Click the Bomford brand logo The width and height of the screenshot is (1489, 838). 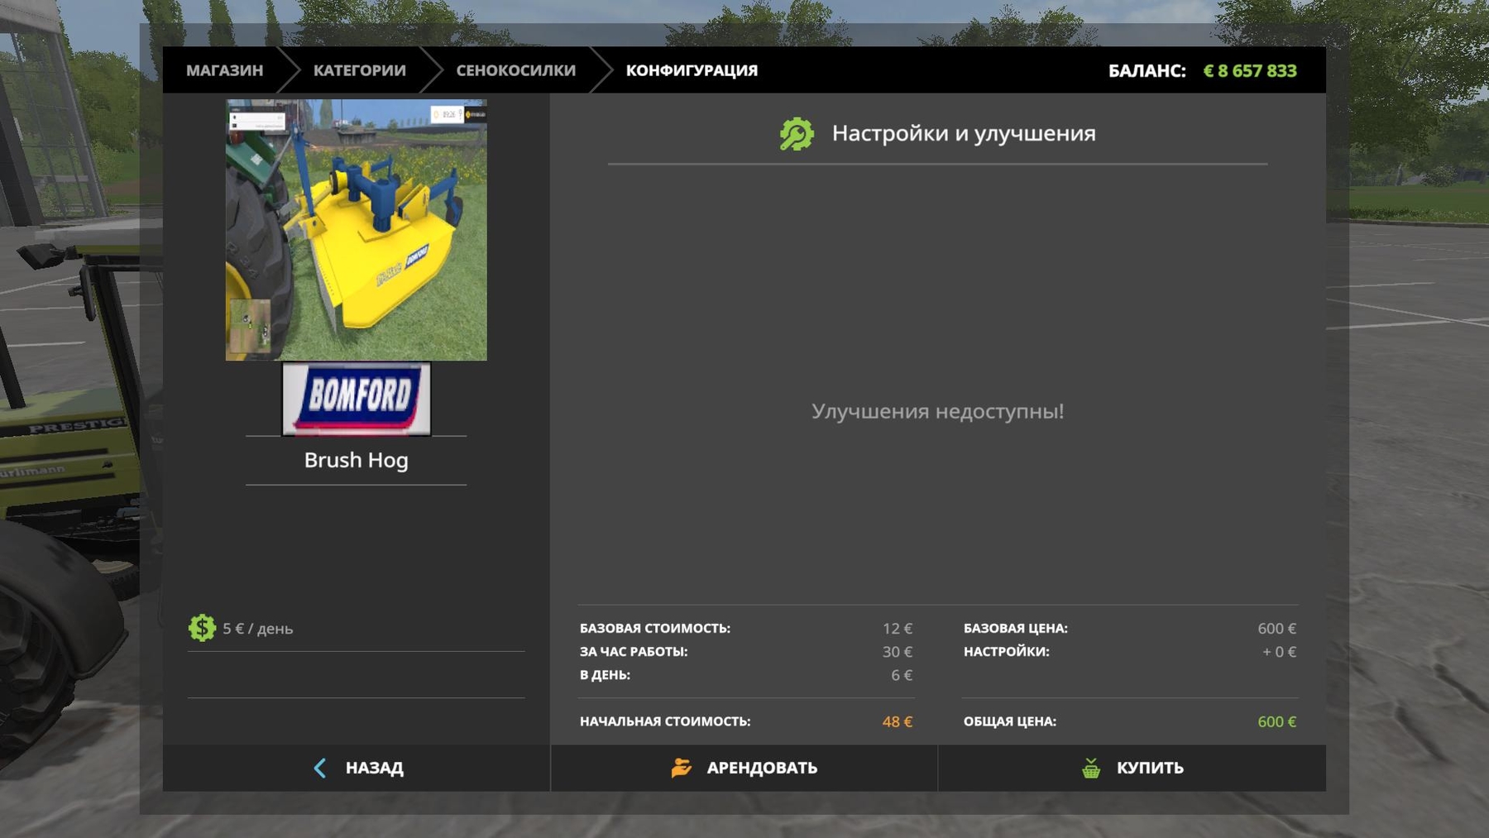point(357,399)
